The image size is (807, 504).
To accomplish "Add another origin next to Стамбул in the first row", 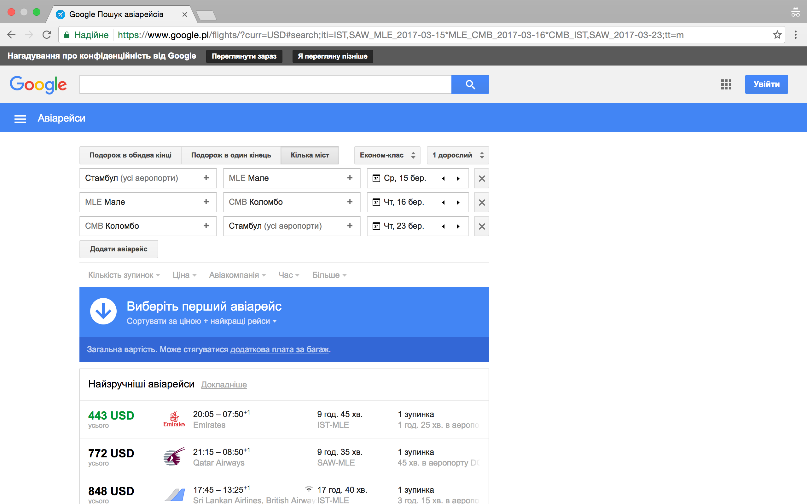I will tap(206, 178).
